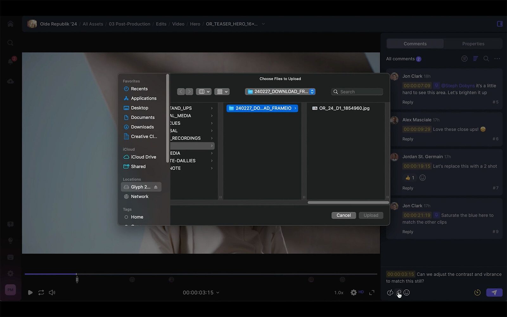
Task: Open the timecode dropdown below the player
Action: click(x=218, y=293)
